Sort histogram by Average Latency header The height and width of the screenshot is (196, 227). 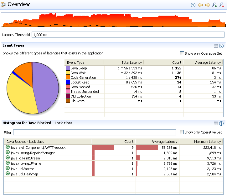(157, 142)
